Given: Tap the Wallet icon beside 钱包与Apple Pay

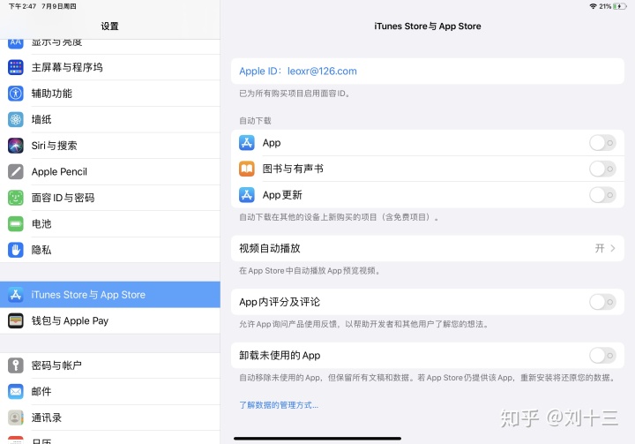Looking at the screenshot, I should (x=16, y=320).
